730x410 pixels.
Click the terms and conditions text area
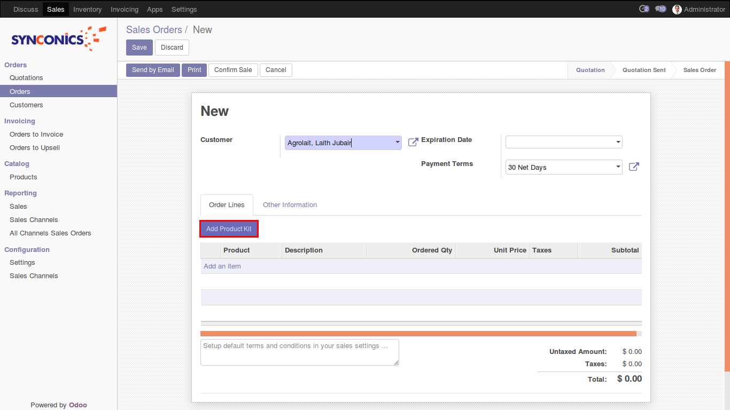(299, 352)
